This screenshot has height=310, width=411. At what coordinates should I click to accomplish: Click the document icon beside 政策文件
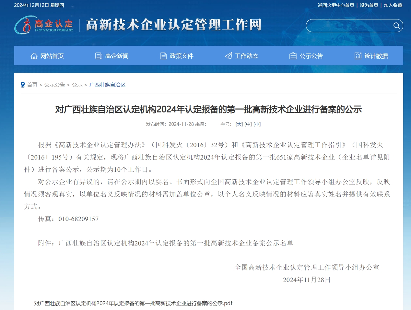163,56
